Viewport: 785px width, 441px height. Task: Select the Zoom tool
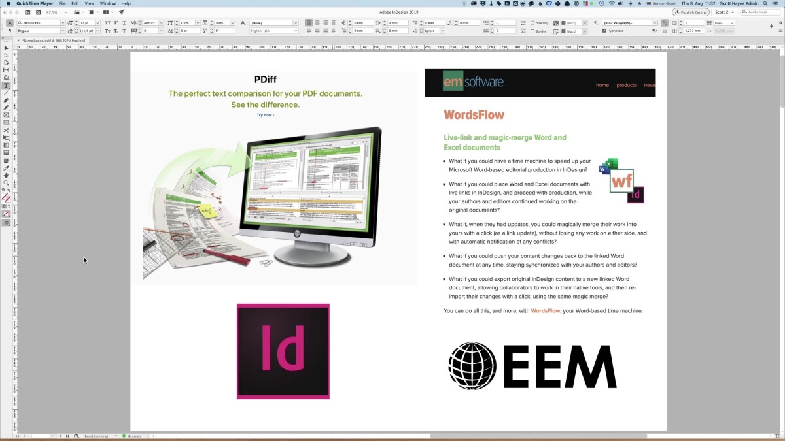[x=7, y=183]
